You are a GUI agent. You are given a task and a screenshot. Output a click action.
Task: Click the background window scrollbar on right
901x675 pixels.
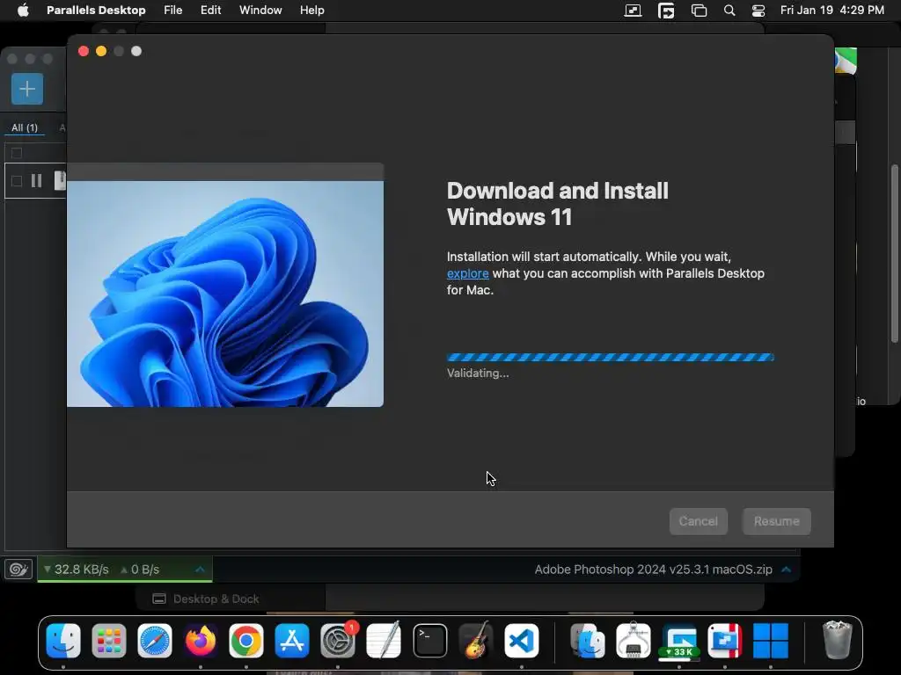[x=895, y=254]
